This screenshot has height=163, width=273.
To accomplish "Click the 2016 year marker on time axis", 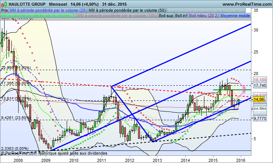I will [x=241, y=160].
